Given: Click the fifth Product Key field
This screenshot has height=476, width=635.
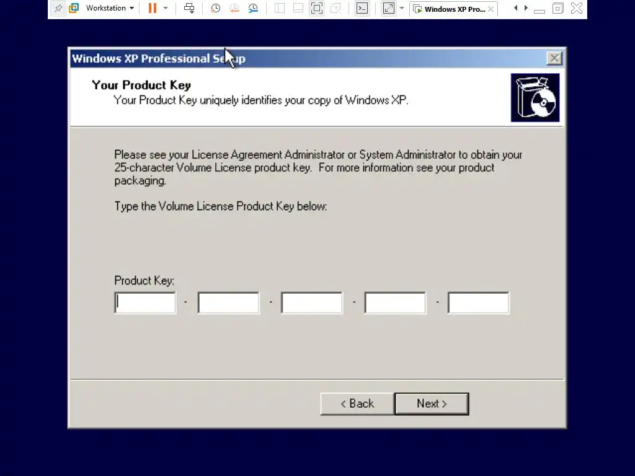Looking at the screenshot, I should point(479,302).
